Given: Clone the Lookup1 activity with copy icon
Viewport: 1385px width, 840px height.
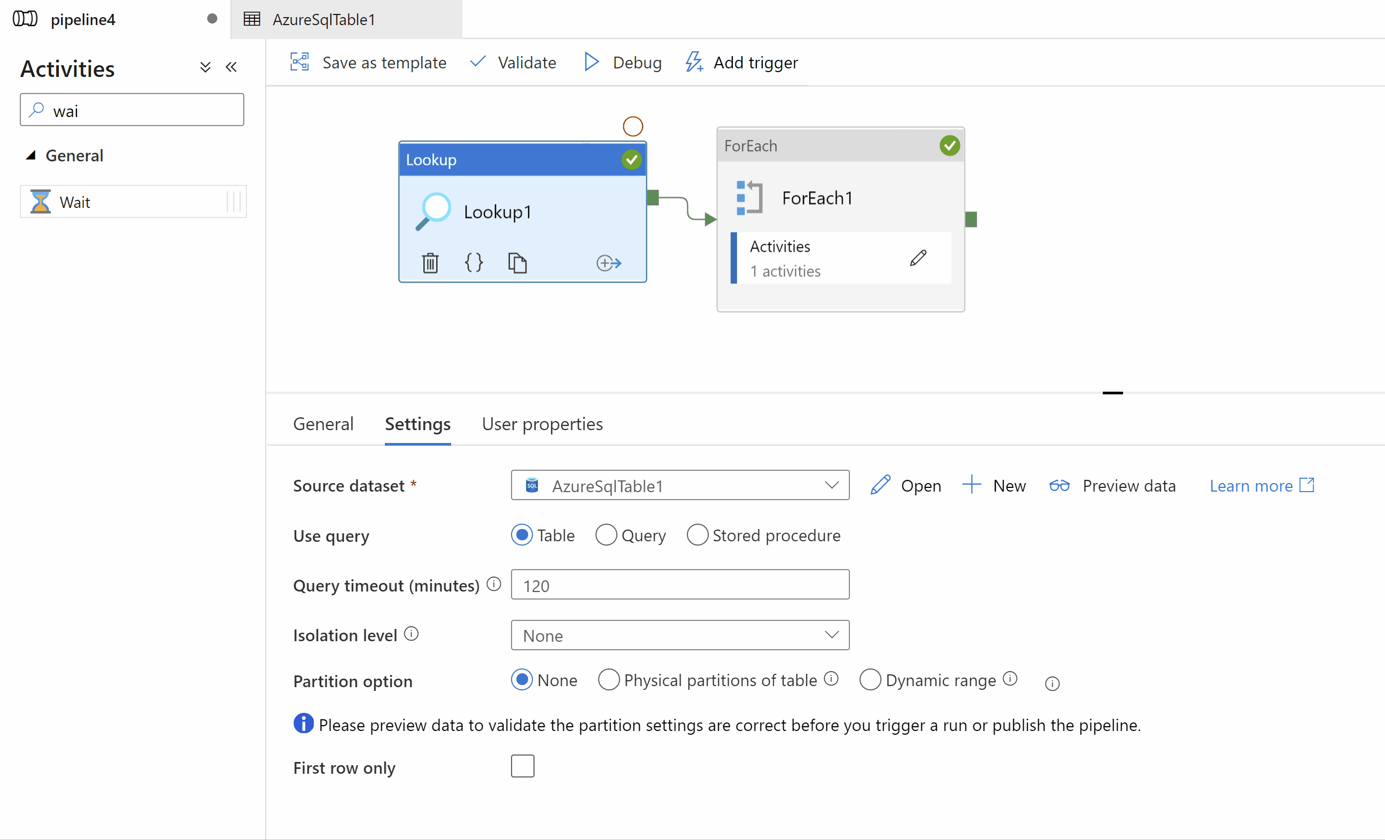Looking at the screenshot, I should (x=517, y=262).
